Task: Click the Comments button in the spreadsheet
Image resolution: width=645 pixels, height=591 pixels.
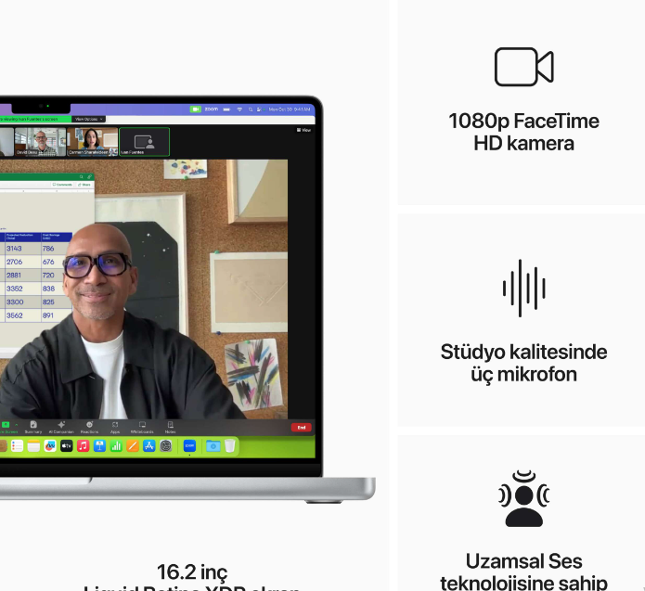Action: pyautogui.click(x=64, y=185)
